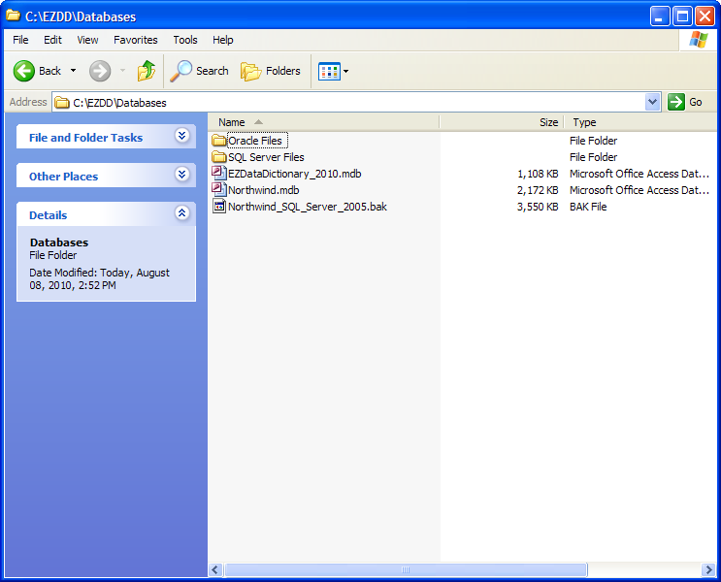Image resolution: width=721 pixels, height=582 pixels.
Task: Click the Go button
Action: pyautogui.click(x=685, y=102)
